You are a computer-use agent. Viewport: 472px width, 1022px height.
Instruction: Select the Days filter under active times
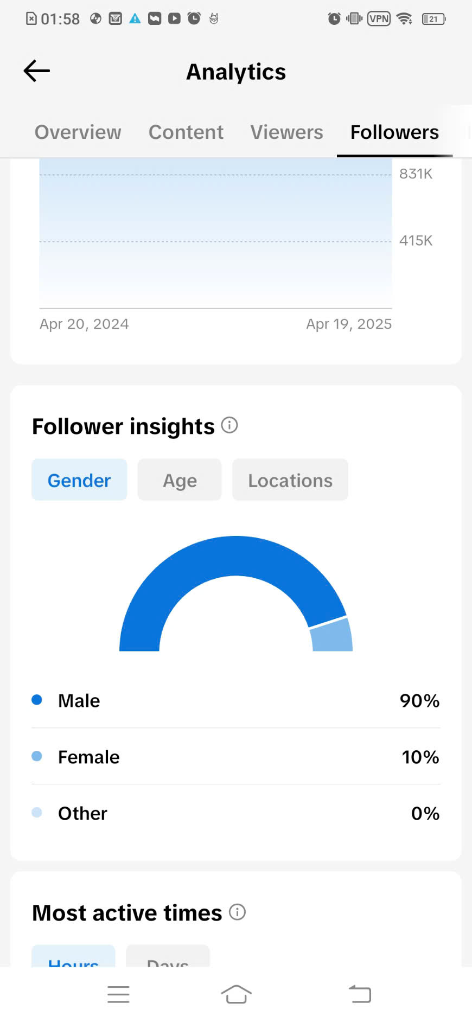click(x=168, y=956)
